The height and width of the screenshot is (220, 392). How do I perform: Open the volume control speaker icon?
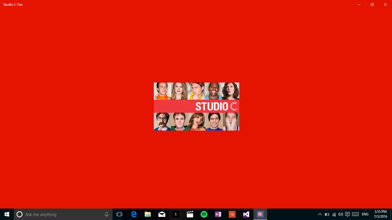click(341, 214)
